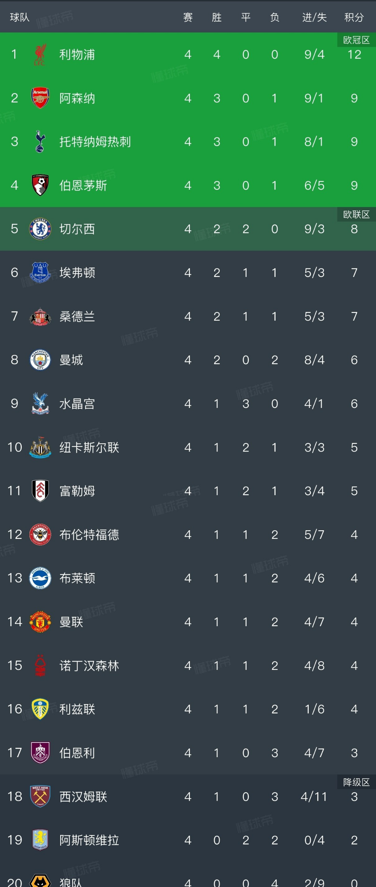376x887 pixels.
Task: Tap the West Ham United crest
Action: click(40, 796)
